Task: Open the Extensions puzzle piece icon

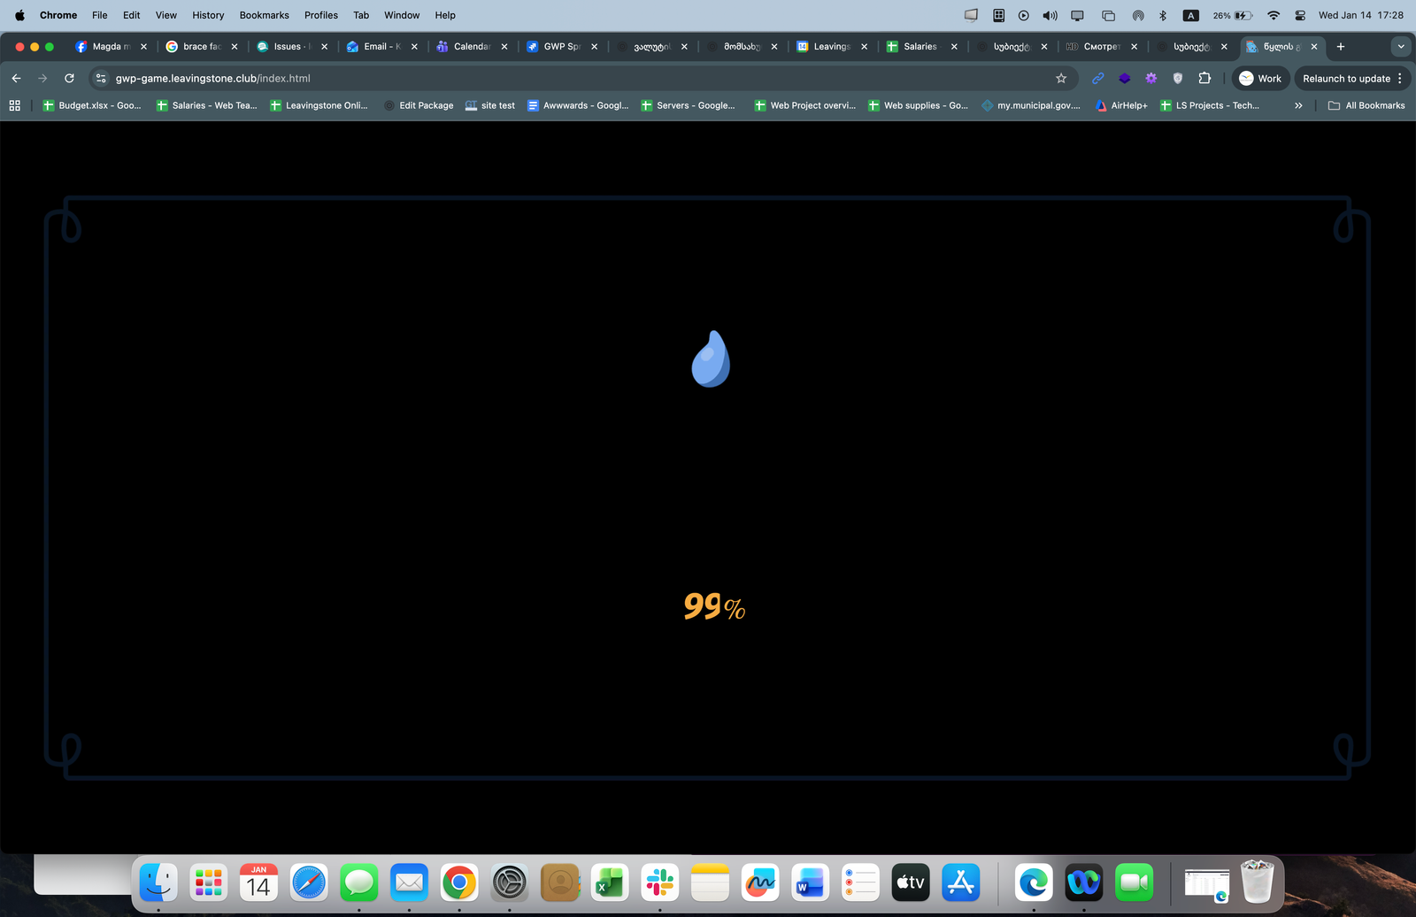Action: [x=1204, y=79]
